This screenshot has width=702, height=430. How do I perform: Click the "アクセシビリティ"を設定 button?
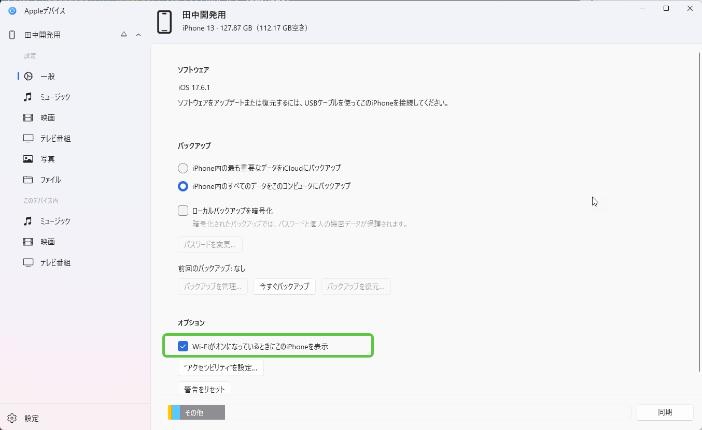(221, 368)
